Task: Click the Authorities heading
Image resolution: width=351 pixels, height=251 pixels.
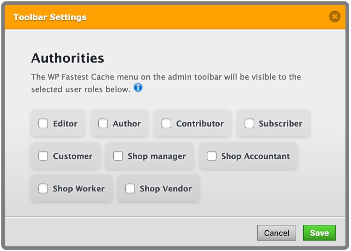Action: click(x=68, y=58)
